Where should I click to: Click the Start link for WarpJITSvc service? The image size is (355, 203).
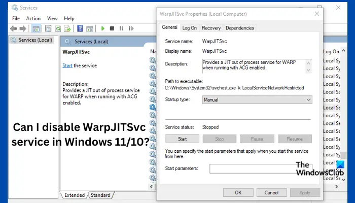[x=67, y=65]
